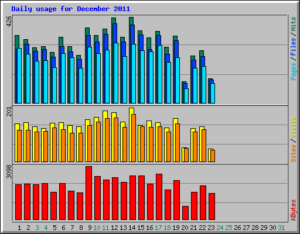Click the 'Hits' legend label
The width and height of the screenshot is (300, 234).
[x=294, y=24]
